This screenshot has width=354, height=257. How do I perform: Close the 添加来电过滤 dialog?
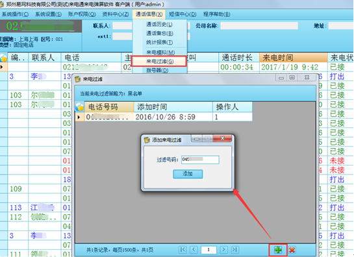(222, 138)
